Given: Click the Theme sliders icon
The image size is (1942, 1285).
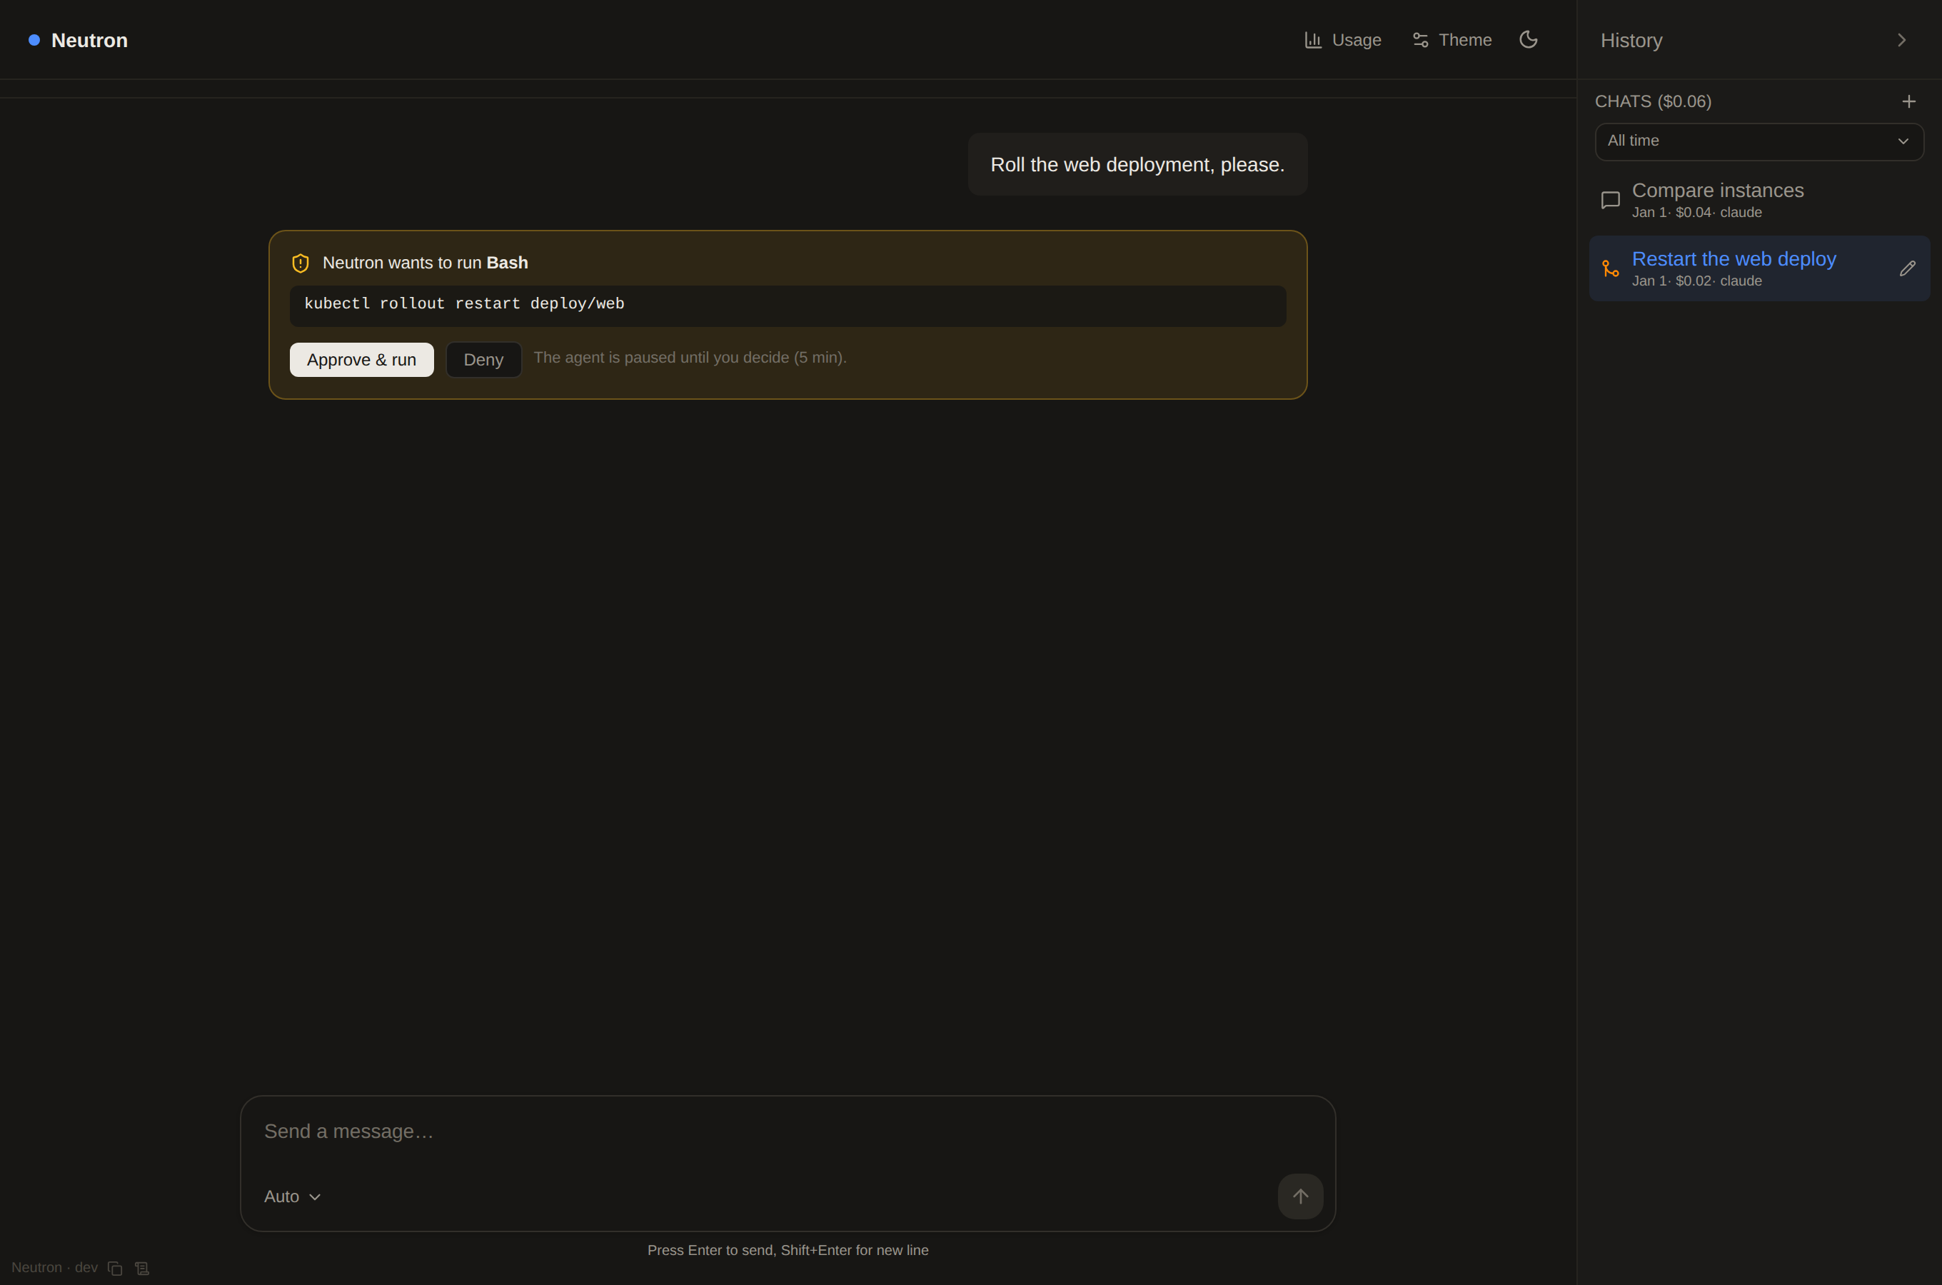Looking at the screenshot, I should pyautogui.click(x=1420, y=40).
